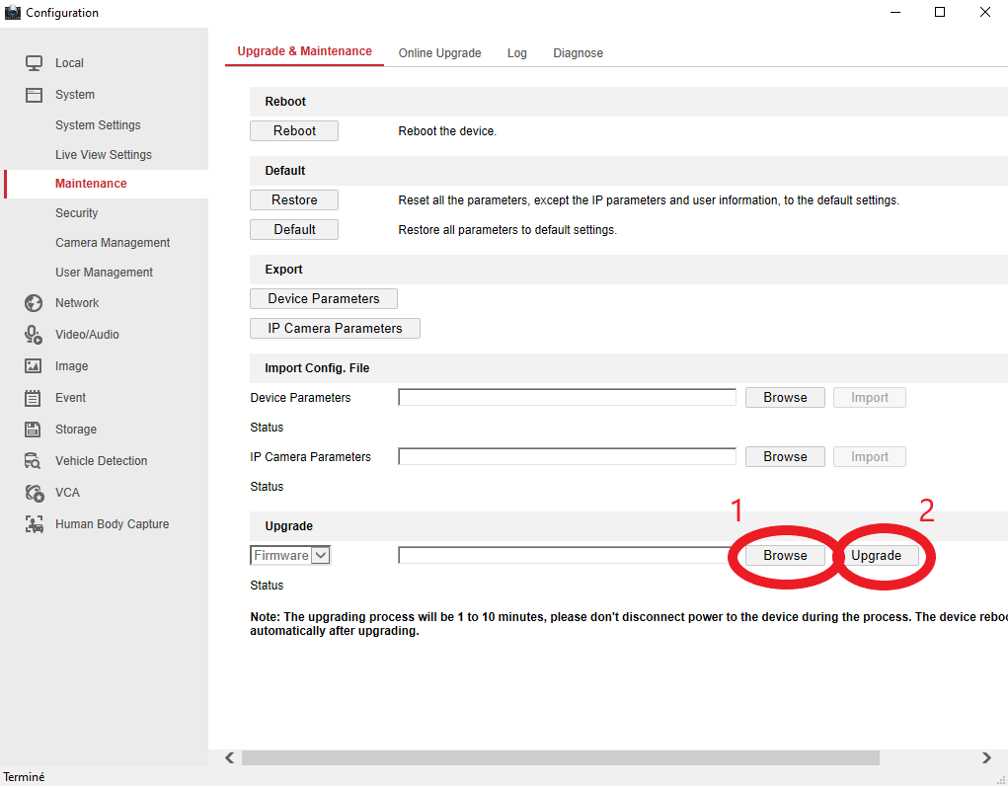
Task: Select Storage label in sidebar
Action: click(76, 429)
